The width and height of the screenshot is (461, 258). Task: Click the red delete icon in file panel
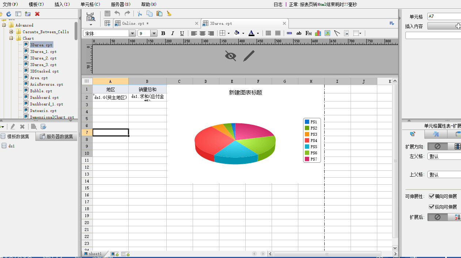coord(37,14)
